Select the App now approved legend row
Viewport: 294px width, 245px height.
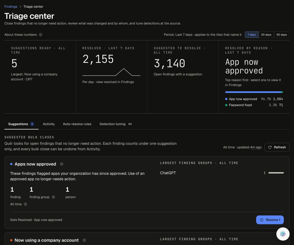click(254, 99)
